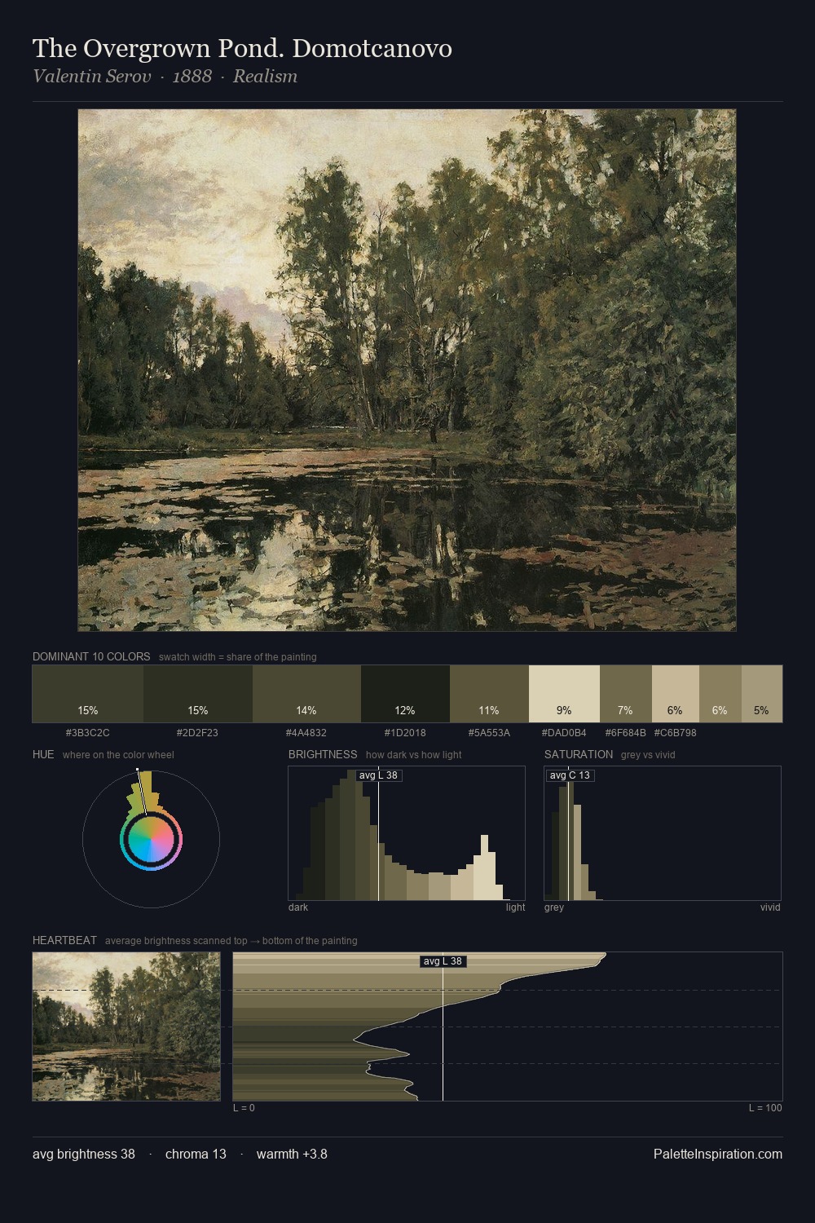Click the 'BRIGHTNESS' section heading
The image size is (815, 1223).
point(323,754)
